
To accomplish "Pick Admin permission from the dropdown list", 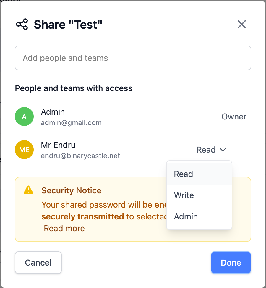I will coord(186,216).
